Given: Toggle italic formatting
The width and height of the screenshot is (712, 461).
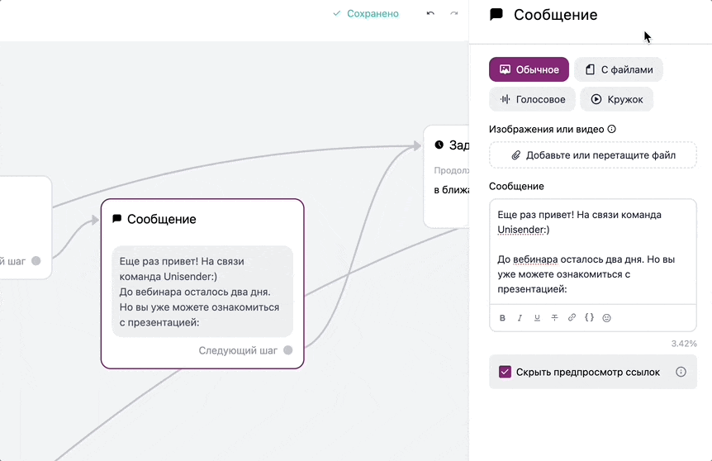Looking at the screenshot, I should [x=520, y=318].
